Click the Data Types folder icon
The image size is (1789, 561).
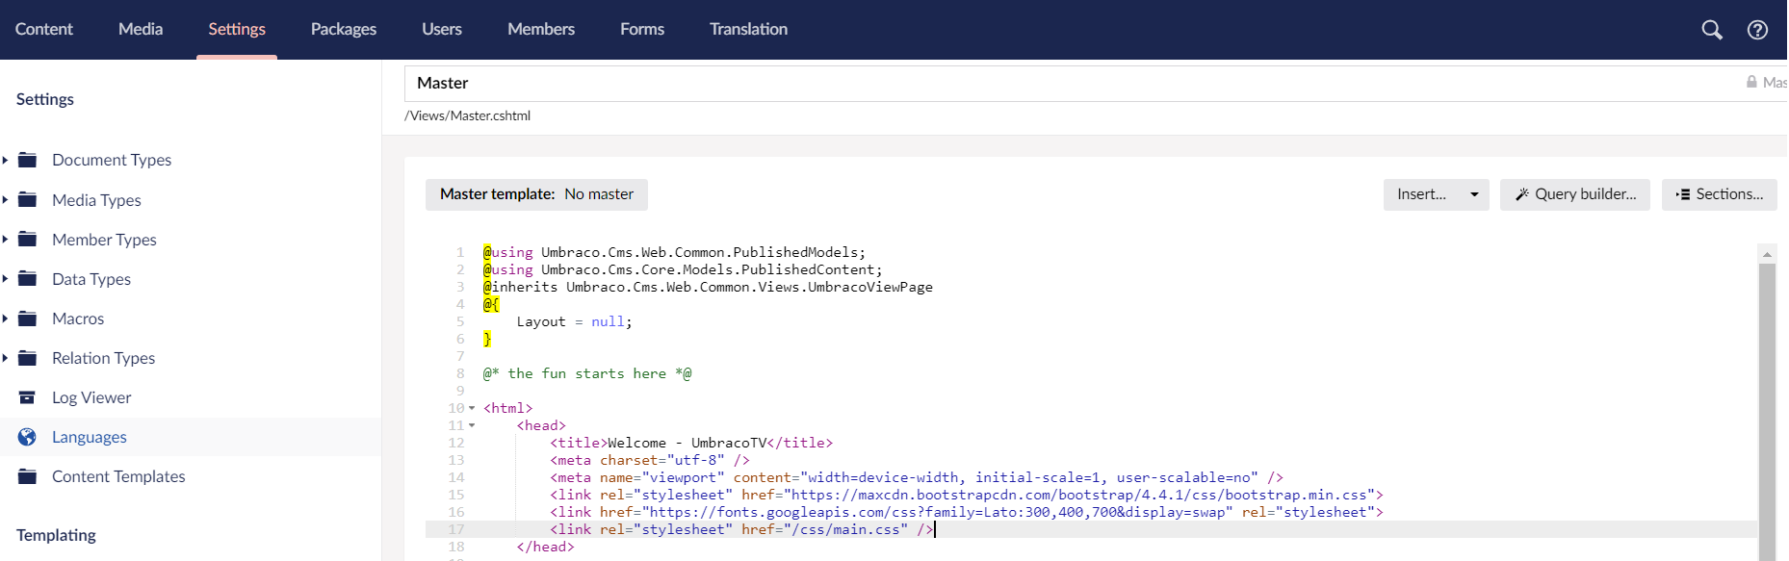(27, 279)
